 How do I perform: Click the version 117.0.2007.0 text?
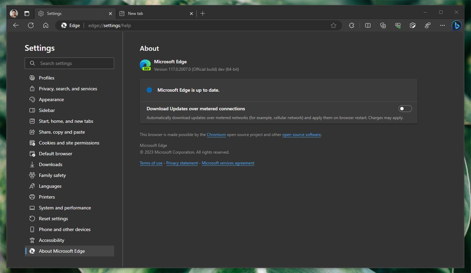click(196, 69)
